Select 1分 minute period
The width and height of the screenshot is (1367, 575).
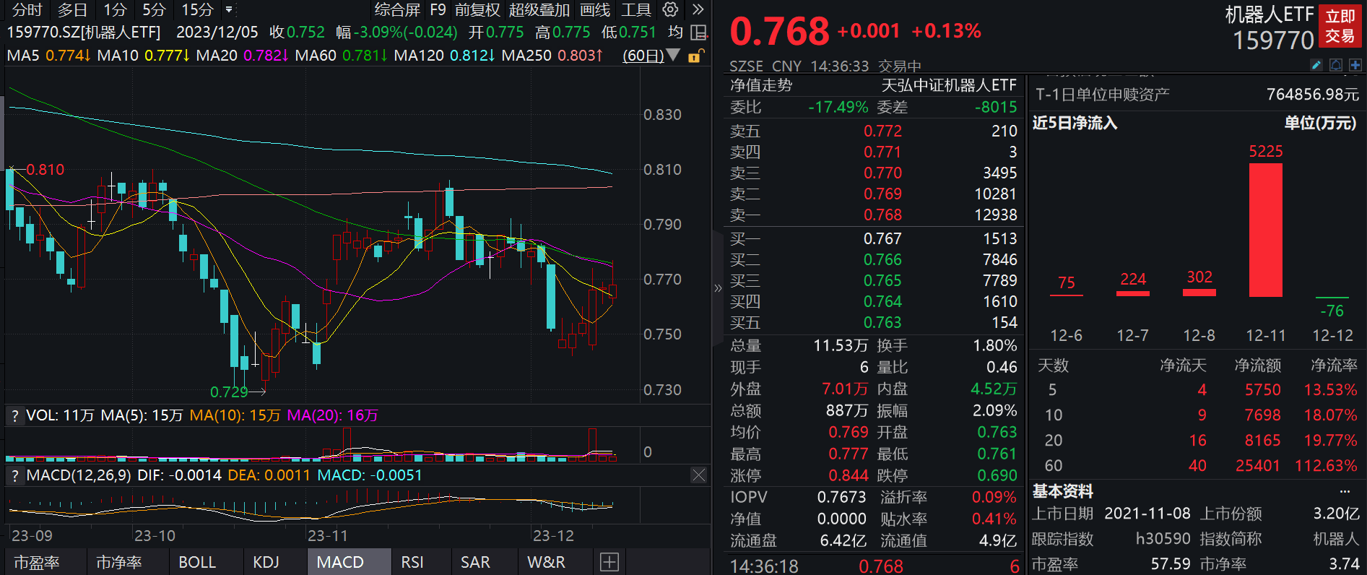click(115, 10)
